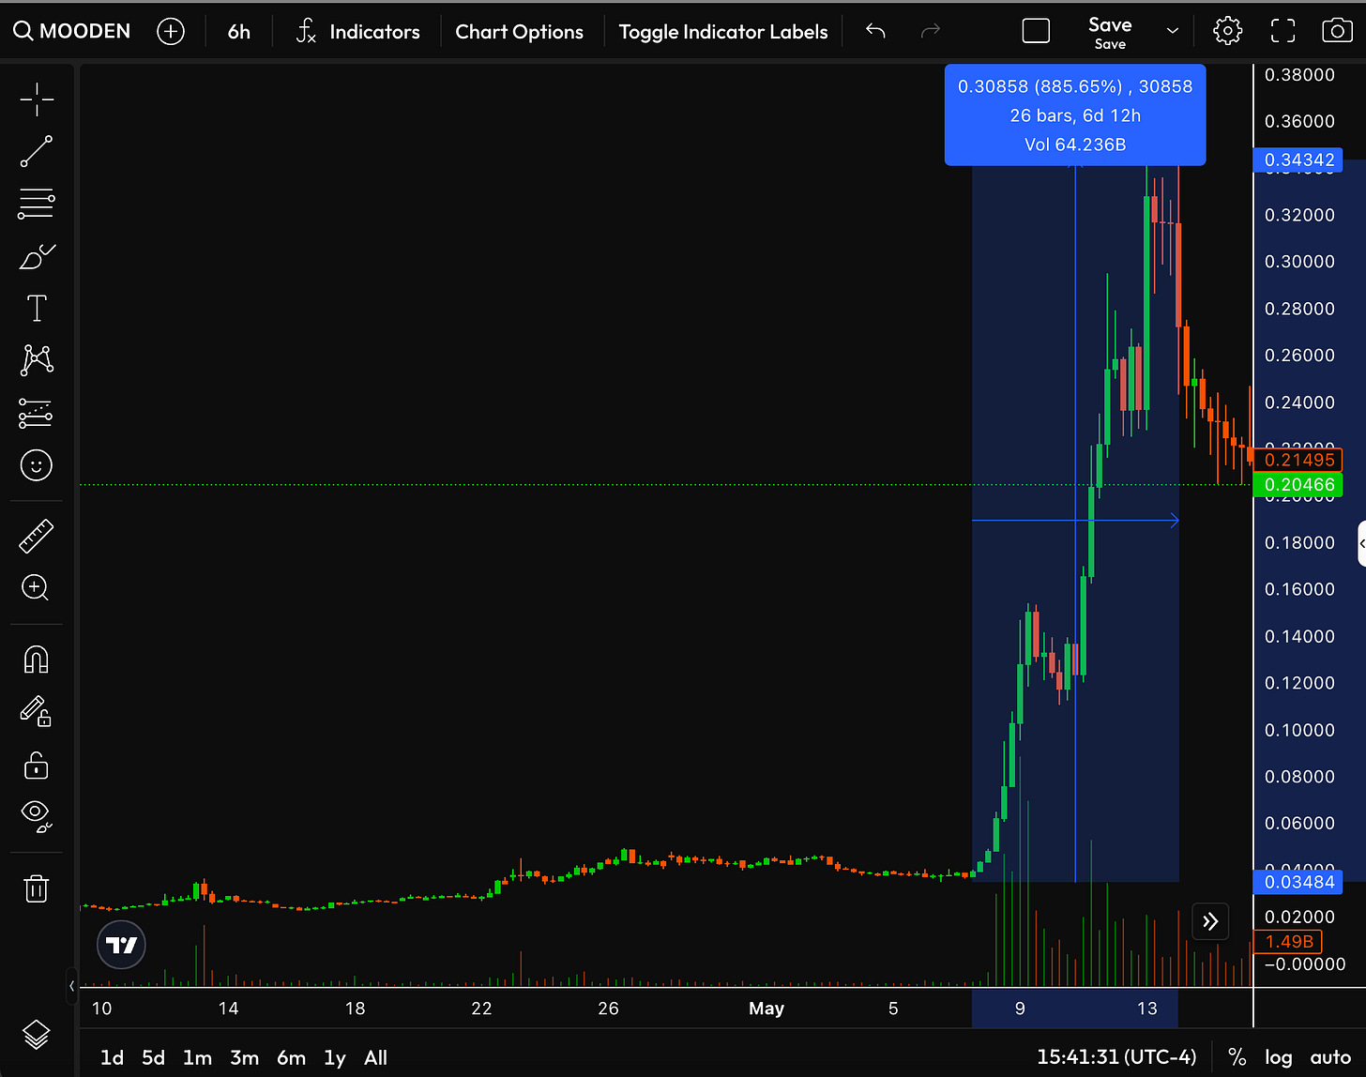
Task: Set the range to 1y
Action: (x=335, y=1057)
